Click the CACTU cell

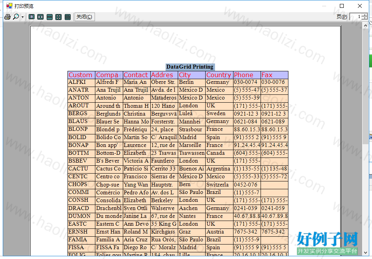pos(81,169)
